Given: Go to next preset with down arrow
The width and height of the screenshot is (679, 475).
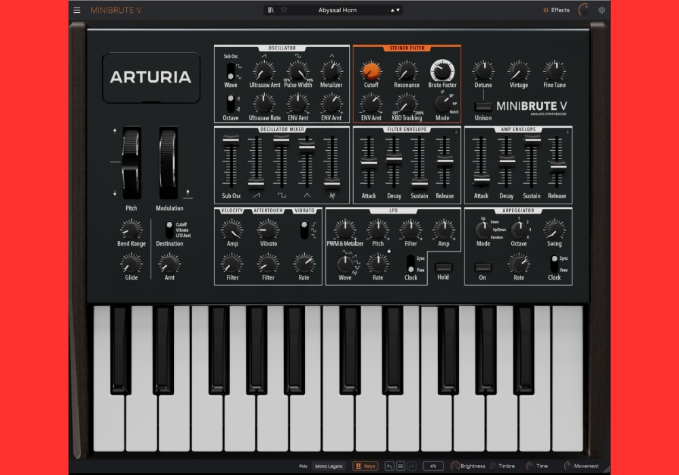Looking at the screenshot, I should point(398,10).
